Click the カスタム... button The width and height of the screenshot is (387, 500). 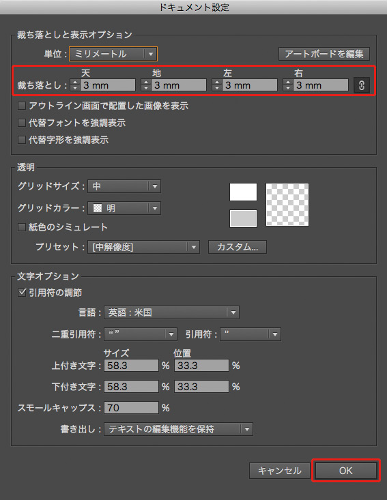(238, 247)
